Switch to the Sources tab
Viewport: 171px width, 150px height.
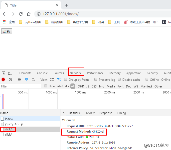tap(59, 73)
